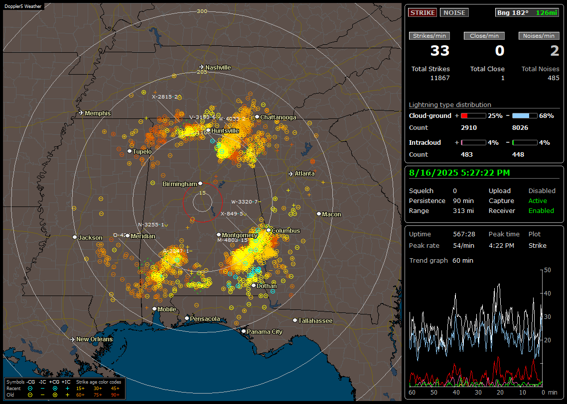567x404 pixels.
Task: Select the Noises/min label box
Action: tap(539, 36)
